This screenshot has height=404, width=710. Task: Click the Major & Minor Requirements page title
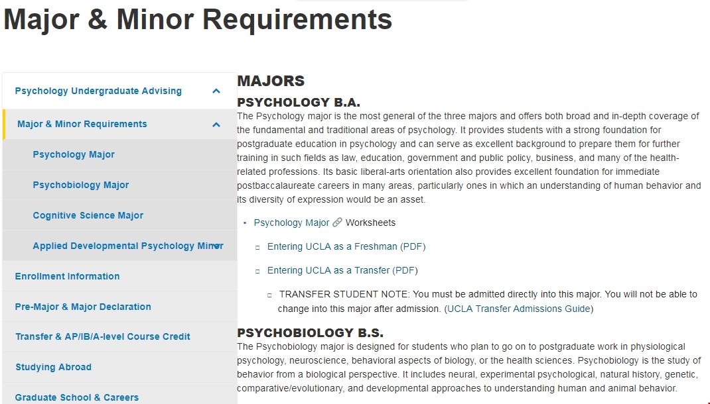click(198, 20)
